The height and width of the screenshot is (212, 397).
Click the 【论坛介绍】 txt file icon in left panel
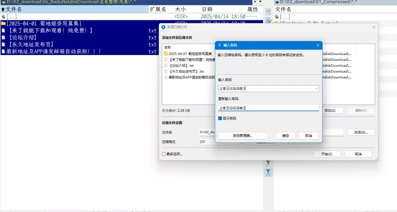tap(3, 37)
